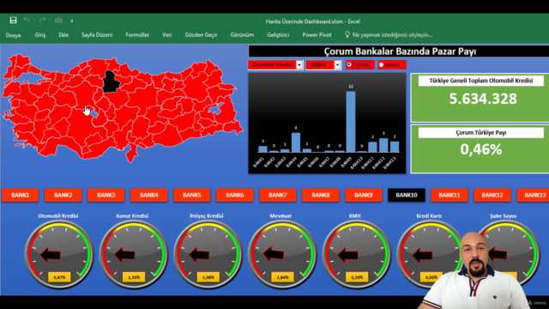Click the İhtiyaç Kredisi gauge arrow
This screenshot has width=549, height=309.
point(199,255)
